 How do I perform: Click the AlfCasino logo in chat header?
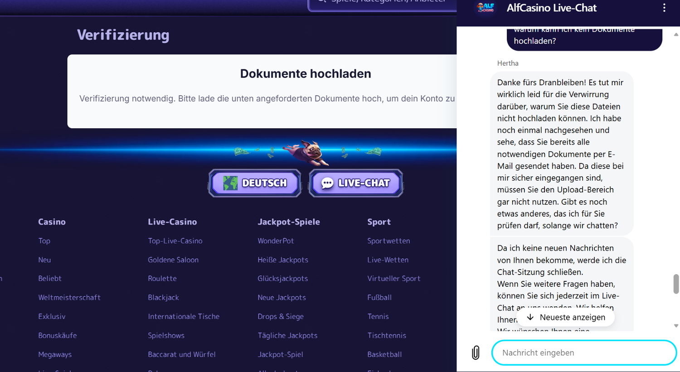[486, 8]
